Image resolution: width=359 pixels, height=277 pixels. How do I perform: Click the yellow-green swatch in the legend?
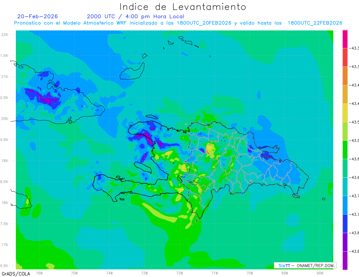(x=345, y=131)
